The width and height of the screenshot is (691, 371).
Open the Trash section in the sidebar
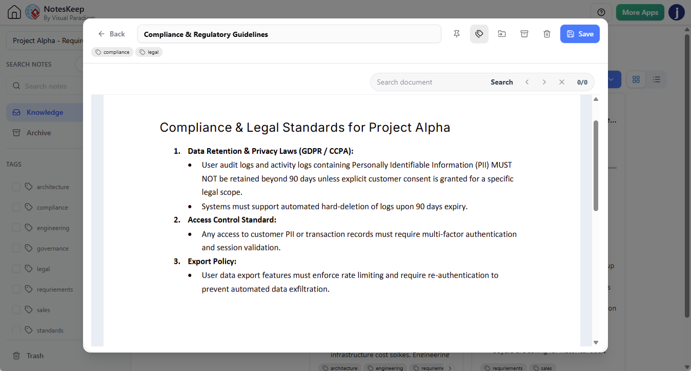coord(35,356)
